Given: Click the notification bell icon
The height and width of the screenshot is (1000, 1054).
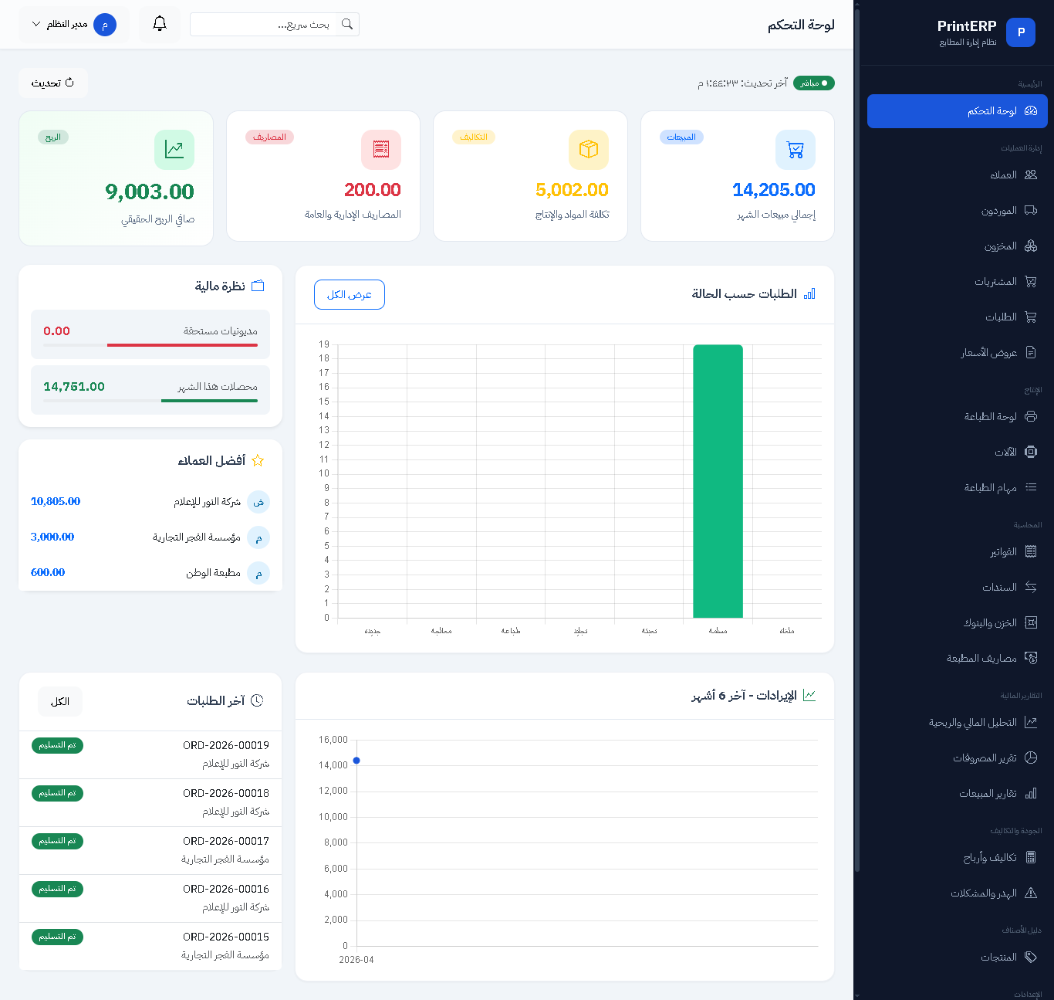Looking at the screenshot, I should [x=160, y=24].
